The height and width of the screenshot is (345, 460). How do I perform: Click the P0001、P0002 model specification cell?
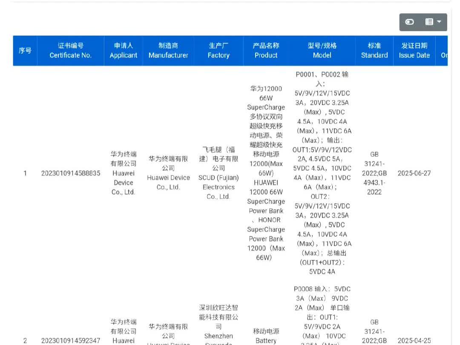pos(322,173)
